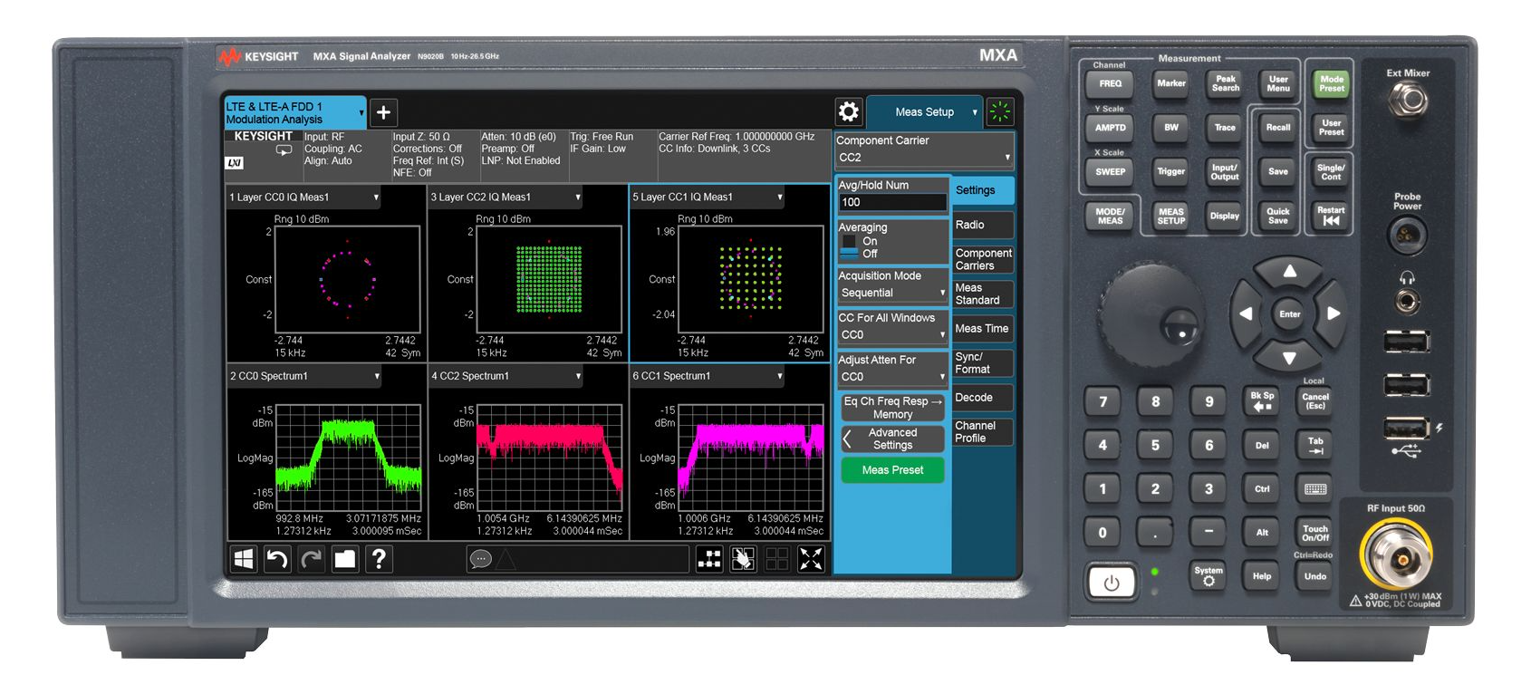Click the hand touch-select windows icon

[x=743, y=560]
